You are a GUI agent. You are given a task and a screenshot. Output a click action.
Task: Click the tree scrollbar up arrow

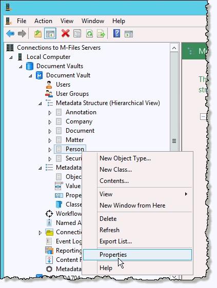pyautogui.click(x=174, y=48)
